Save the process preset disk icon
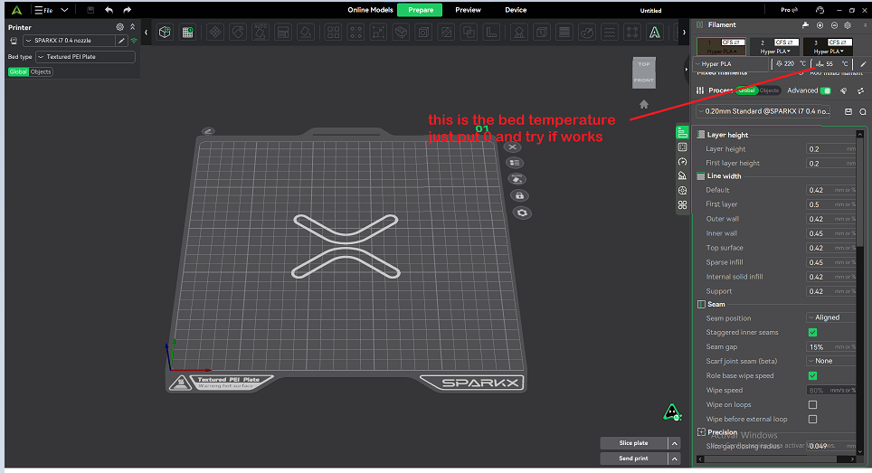The image size is (872, 473). pos(848,112)
